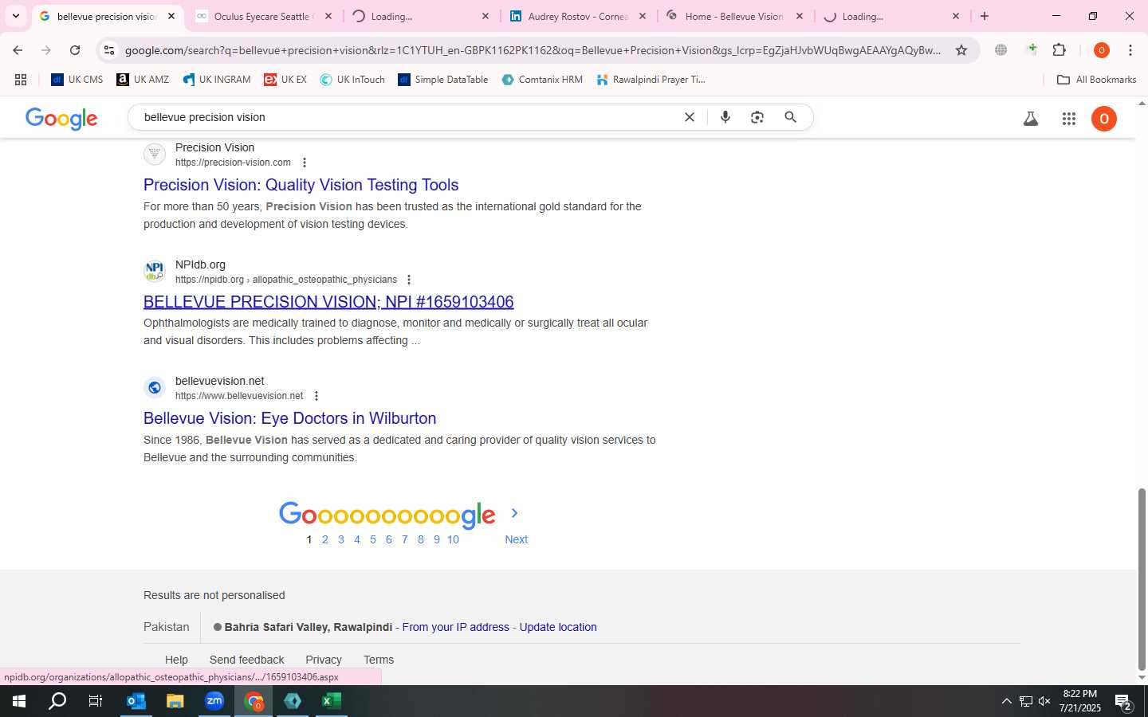Close the Oculus Eyecare Seattle tab

pos(328,16)
